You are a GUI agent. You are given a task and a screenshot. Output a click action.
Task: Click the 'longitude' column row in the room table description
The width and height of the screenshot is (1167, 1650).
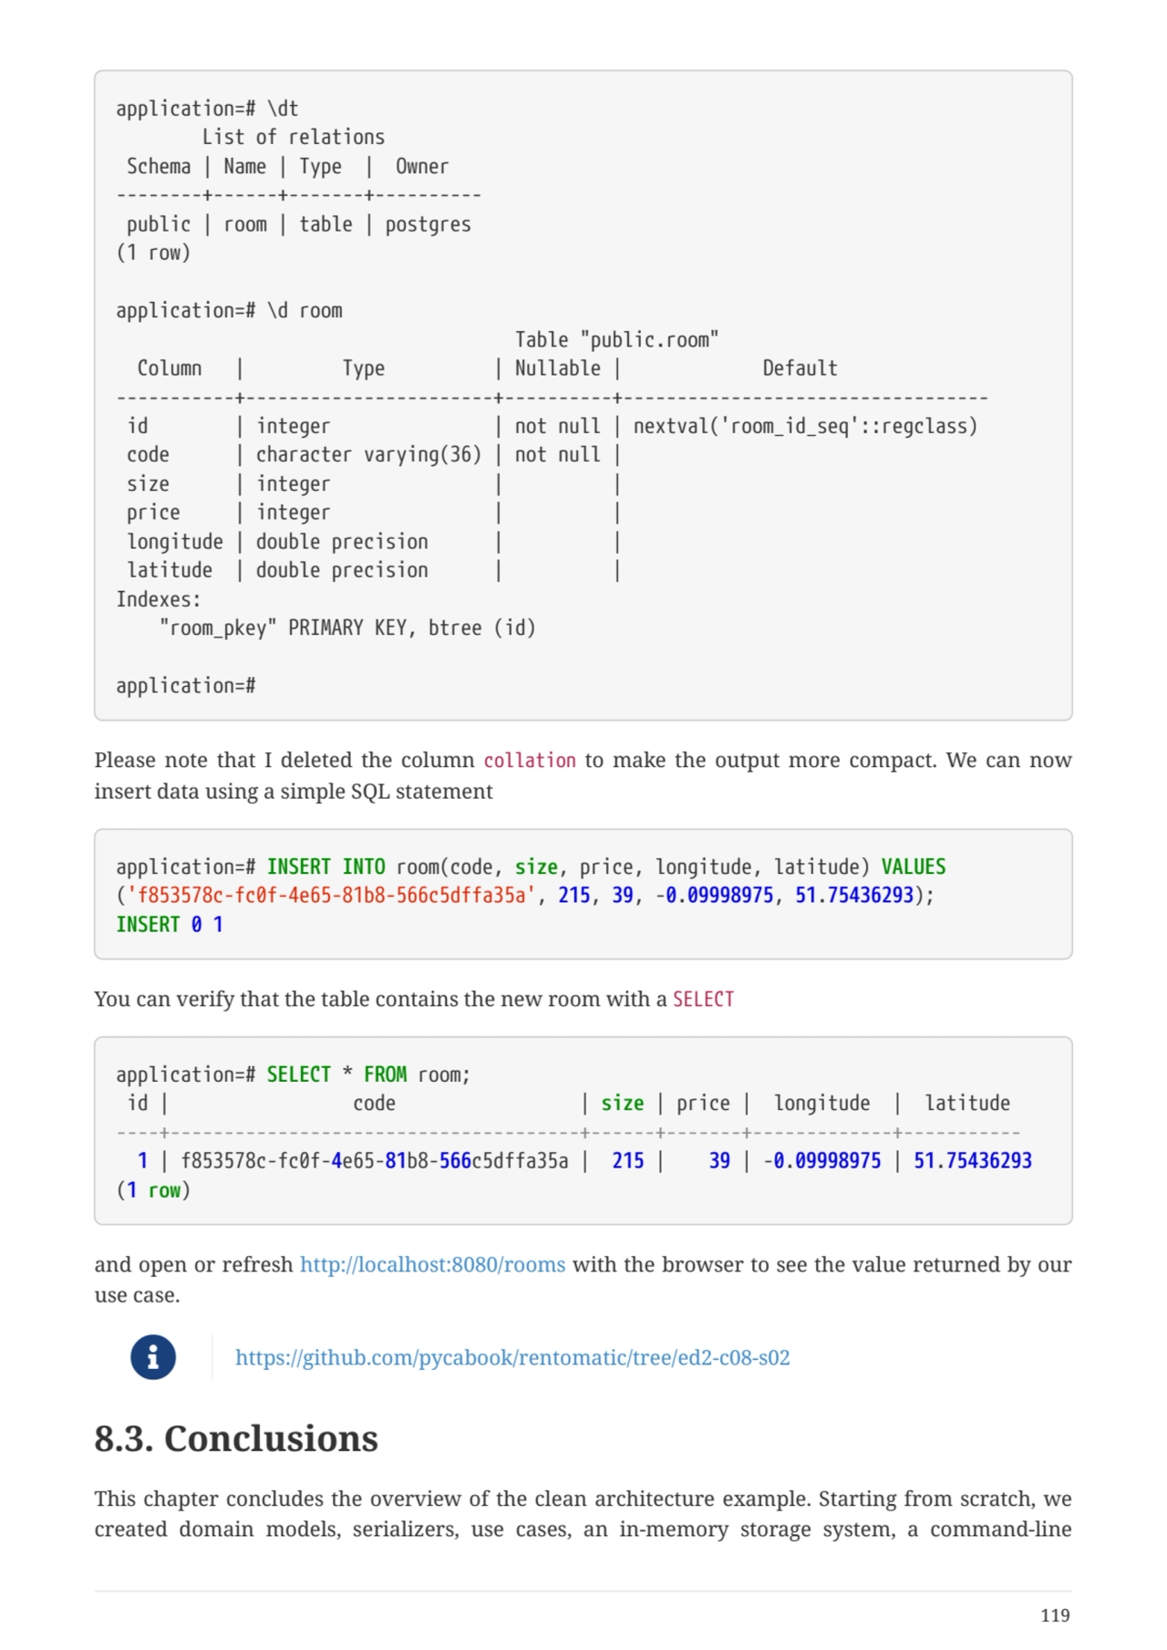(372, 542)
